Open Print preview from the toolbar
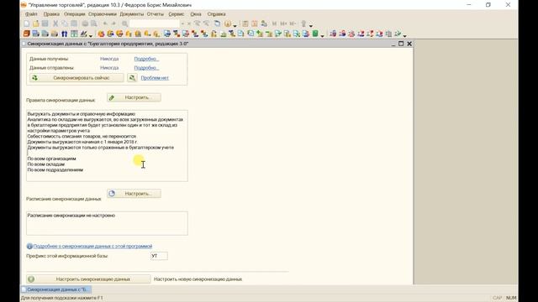 click(93, 23)
